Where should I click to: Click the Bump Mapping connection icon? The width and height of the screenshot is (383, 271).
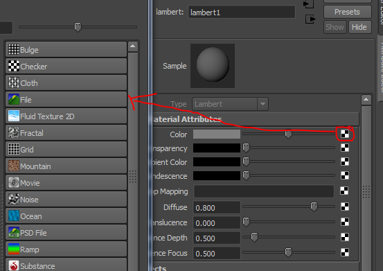click(344, 191)
